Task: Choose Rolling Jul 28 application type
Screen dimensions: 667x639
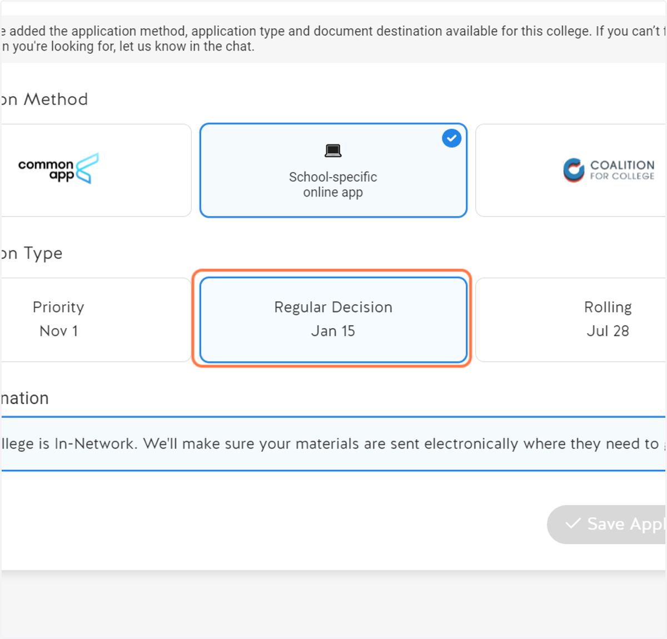Action: coord(571,319)
